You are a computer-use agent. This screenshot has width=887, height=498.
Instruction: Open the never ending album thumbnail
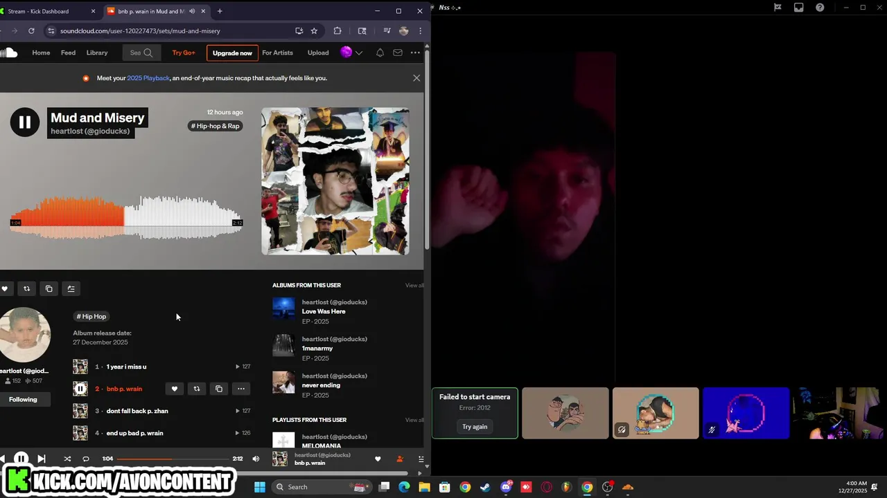tap(283, 382)
